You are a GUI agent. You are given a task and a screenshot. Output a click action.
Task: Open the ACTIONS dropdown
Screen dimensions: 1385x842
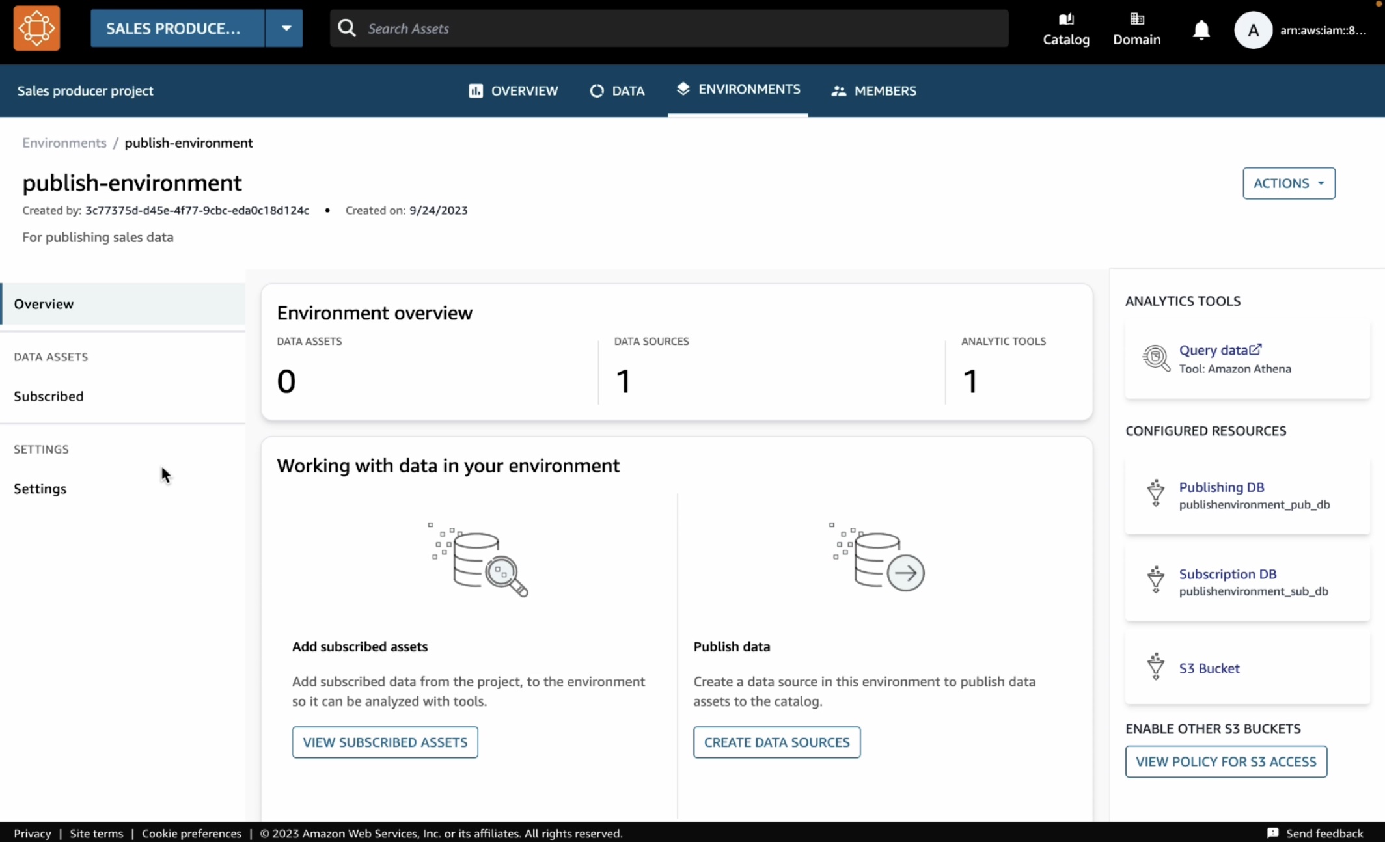1289,183
